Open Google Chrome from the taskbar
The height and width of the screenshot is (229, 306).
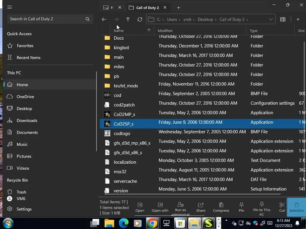[x=152, y=223]
